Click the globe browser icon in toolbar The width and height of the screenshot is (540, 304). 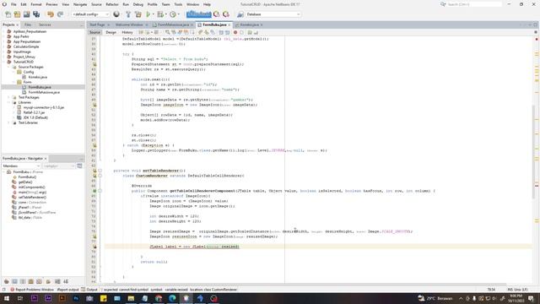pos(116,14)
